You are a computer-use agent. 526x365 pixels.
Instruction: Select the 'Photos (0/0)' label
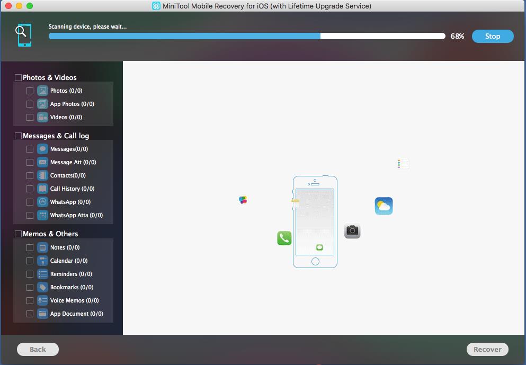[x=66, y=91]
